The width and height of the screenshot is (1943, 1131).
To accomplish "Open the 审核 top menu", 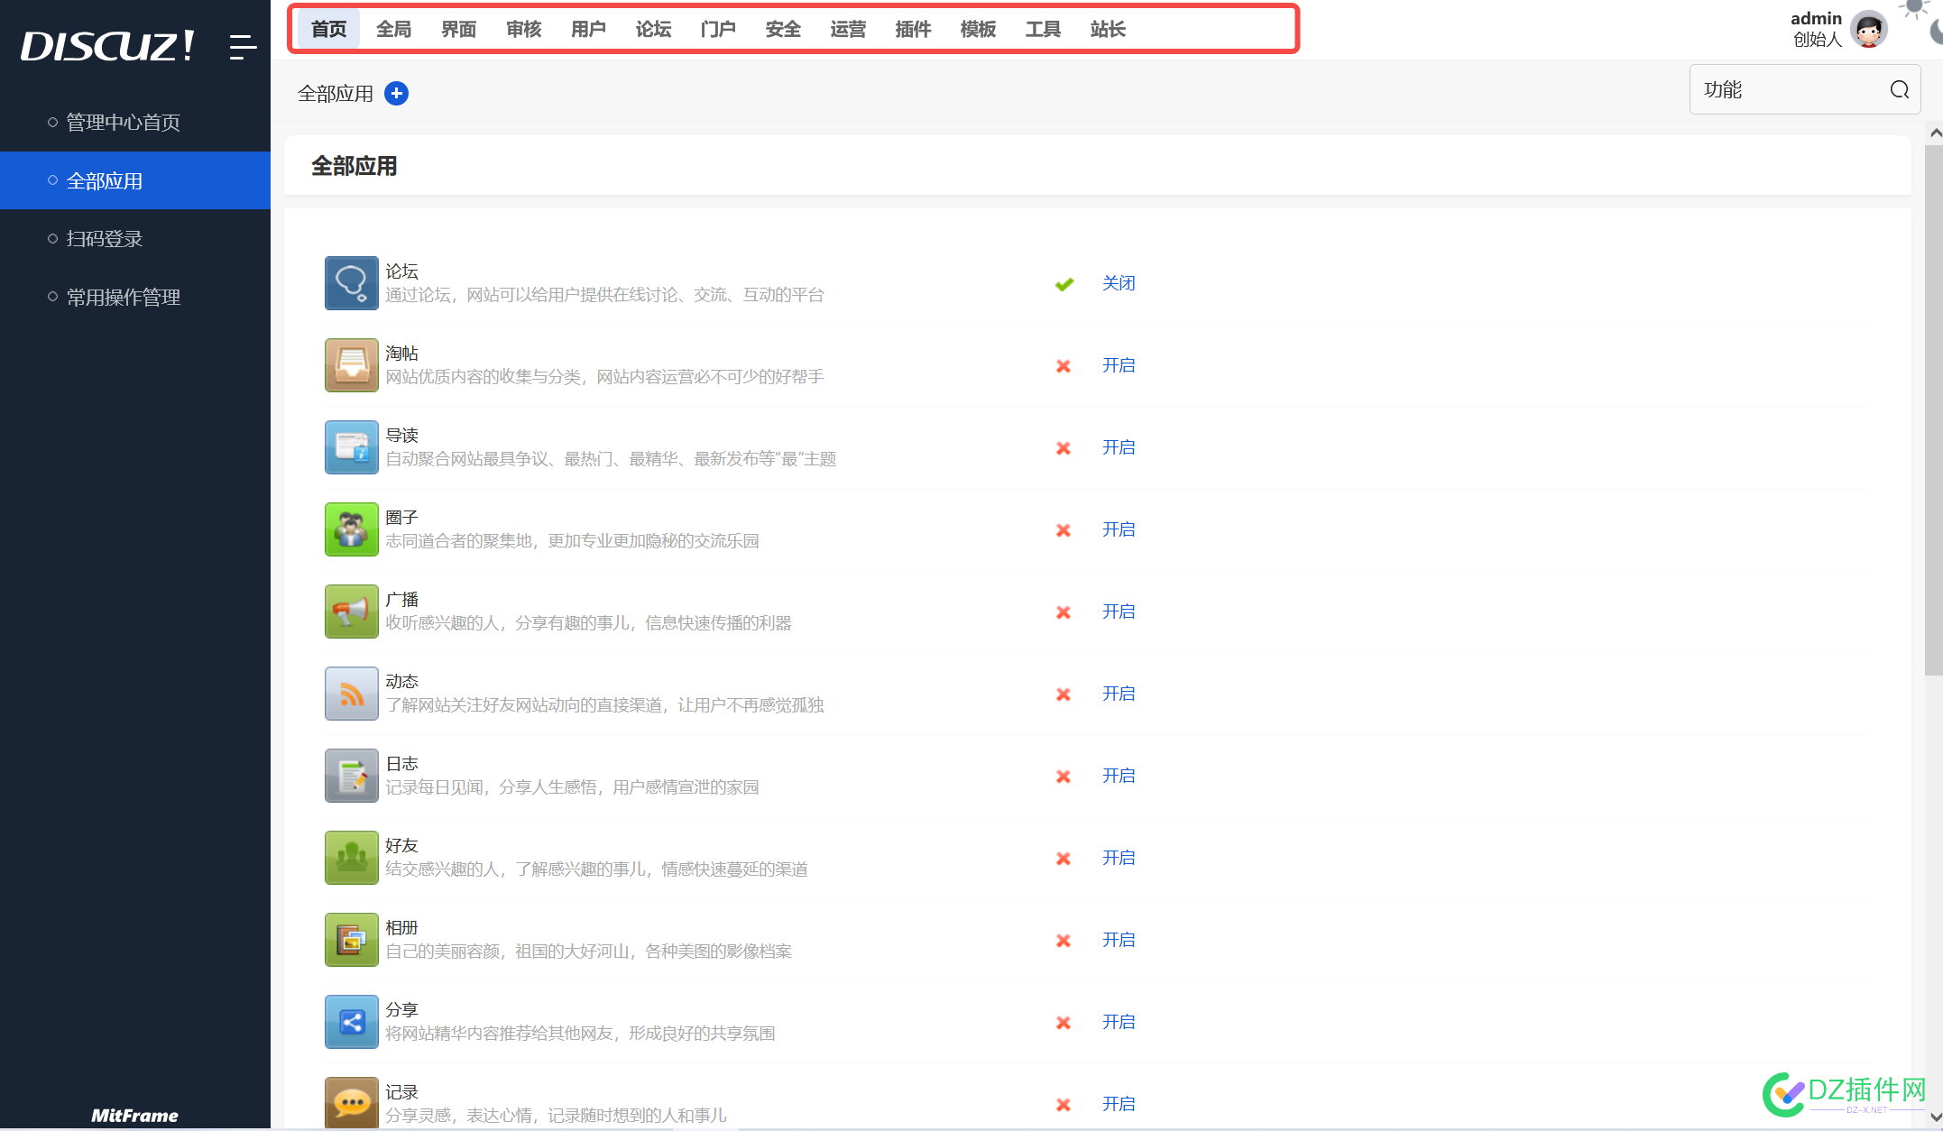I will (524, 29).
